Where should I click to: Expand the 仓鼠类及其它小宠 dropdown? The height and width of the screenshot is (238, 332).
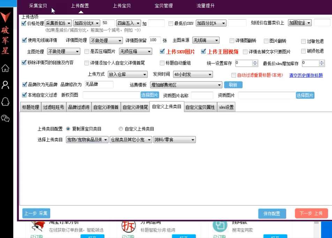coord(131,140)
